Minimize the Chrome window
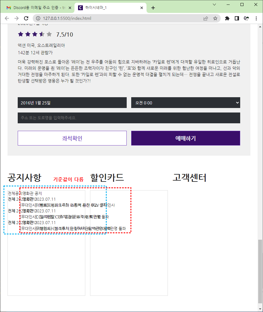 click(228, 4)
